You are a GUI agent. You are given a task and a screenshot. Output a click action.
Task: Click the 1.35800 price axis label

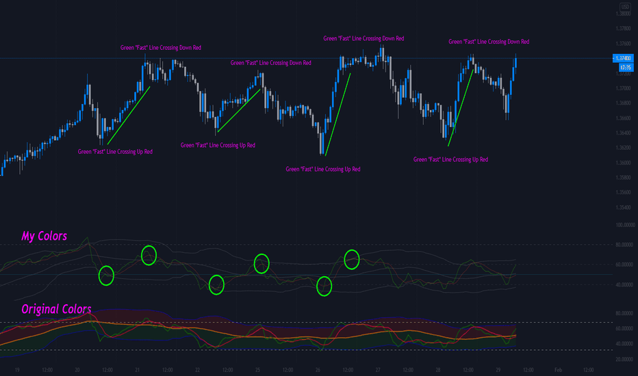[x=623, y=178]
